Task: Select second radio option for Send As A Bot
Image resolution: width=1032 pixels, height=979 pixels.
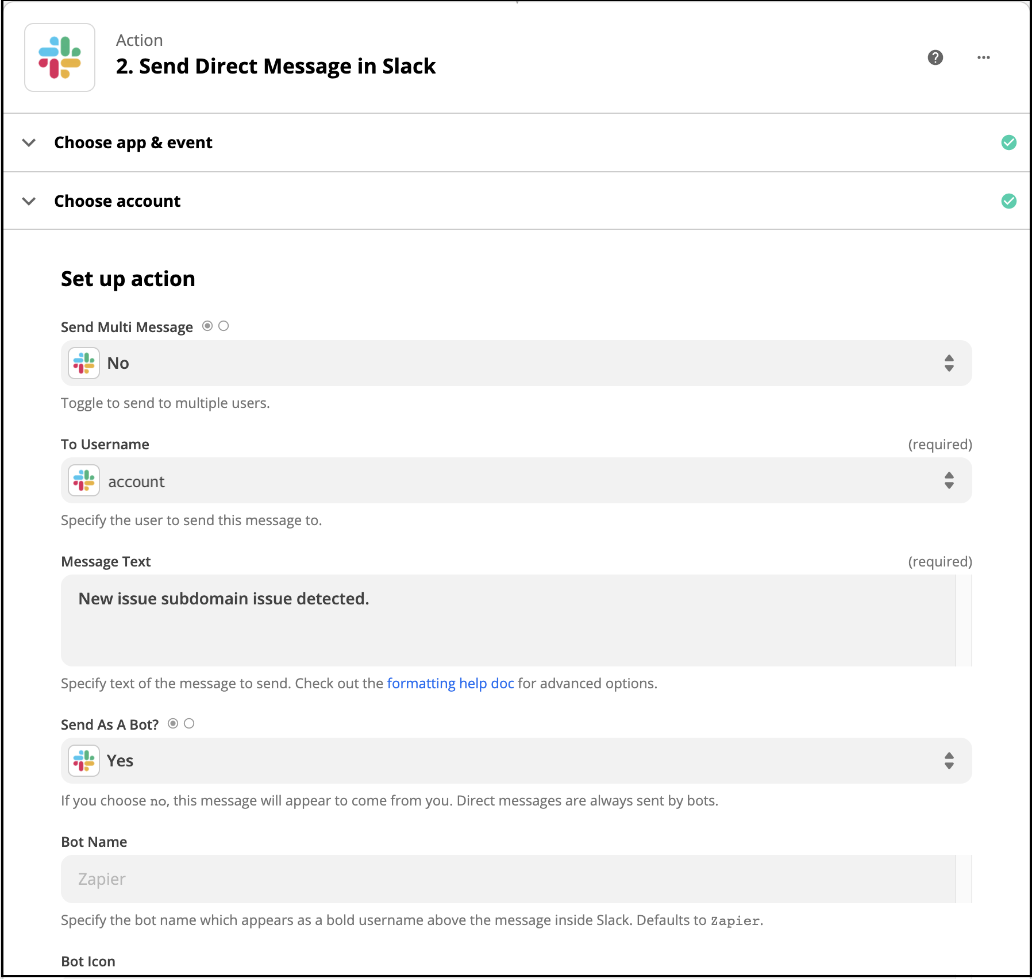Action: point(189,724)
